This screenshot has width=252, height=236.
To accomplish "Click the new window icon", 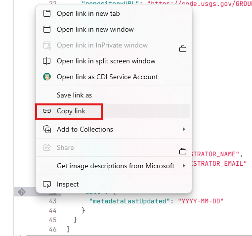I will tap(47, 29).
